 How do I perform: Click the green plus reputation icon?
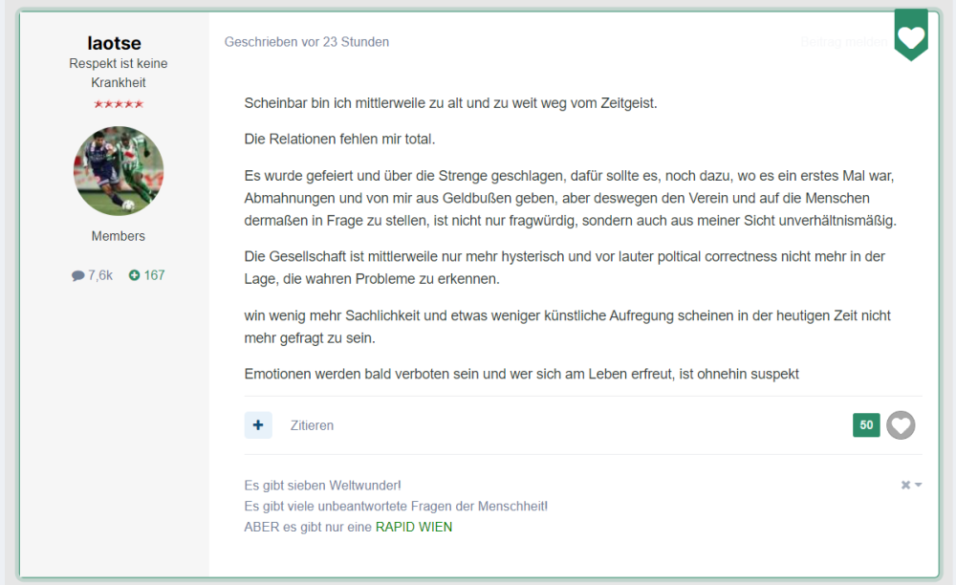point(134,275)
